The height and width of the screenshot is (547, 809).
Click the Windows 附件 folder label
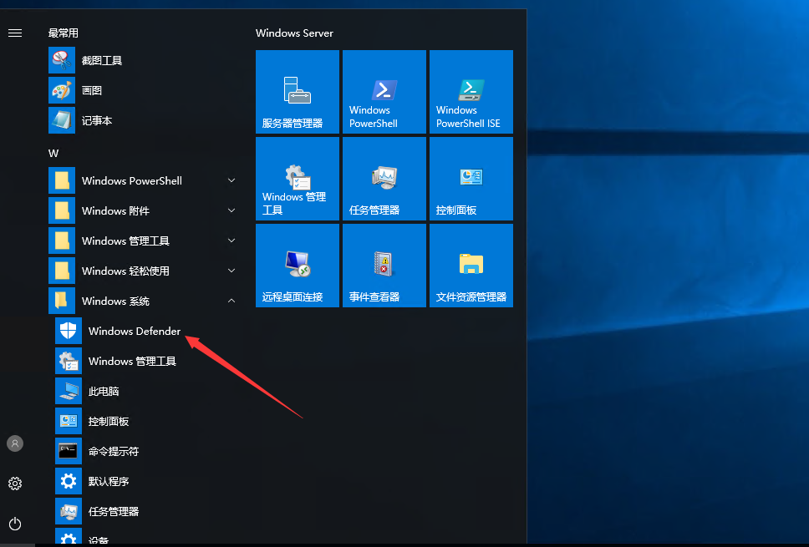(115, 210)
